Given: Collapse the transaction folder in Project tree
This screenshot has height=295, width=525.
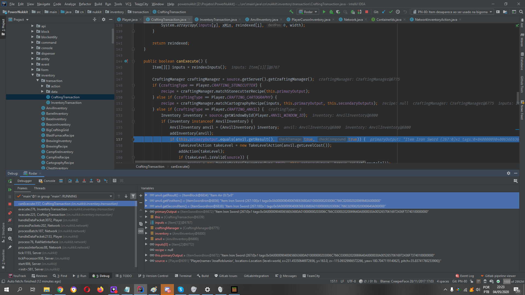Looking at the screenshot, I should (x=38, y=81).
